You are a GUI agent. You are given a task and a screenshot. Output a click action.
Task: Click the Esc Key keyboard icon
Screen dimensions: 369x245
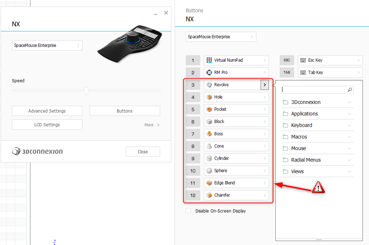[x=303, y=60]
